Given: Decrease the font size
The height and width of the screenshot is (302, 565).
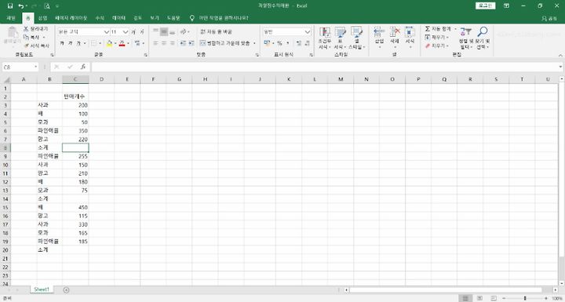Looking at the screenshot, I should pos(142,32).
